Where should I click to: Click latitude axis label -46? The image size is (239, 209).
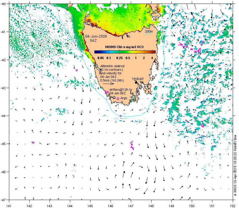point(3,172)
